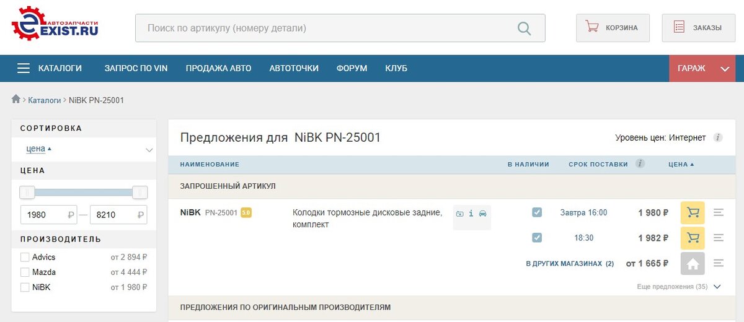Open the Каталоги hamburger menu
This screenshot has height=322, width=744.
click(x=50, y=68)
